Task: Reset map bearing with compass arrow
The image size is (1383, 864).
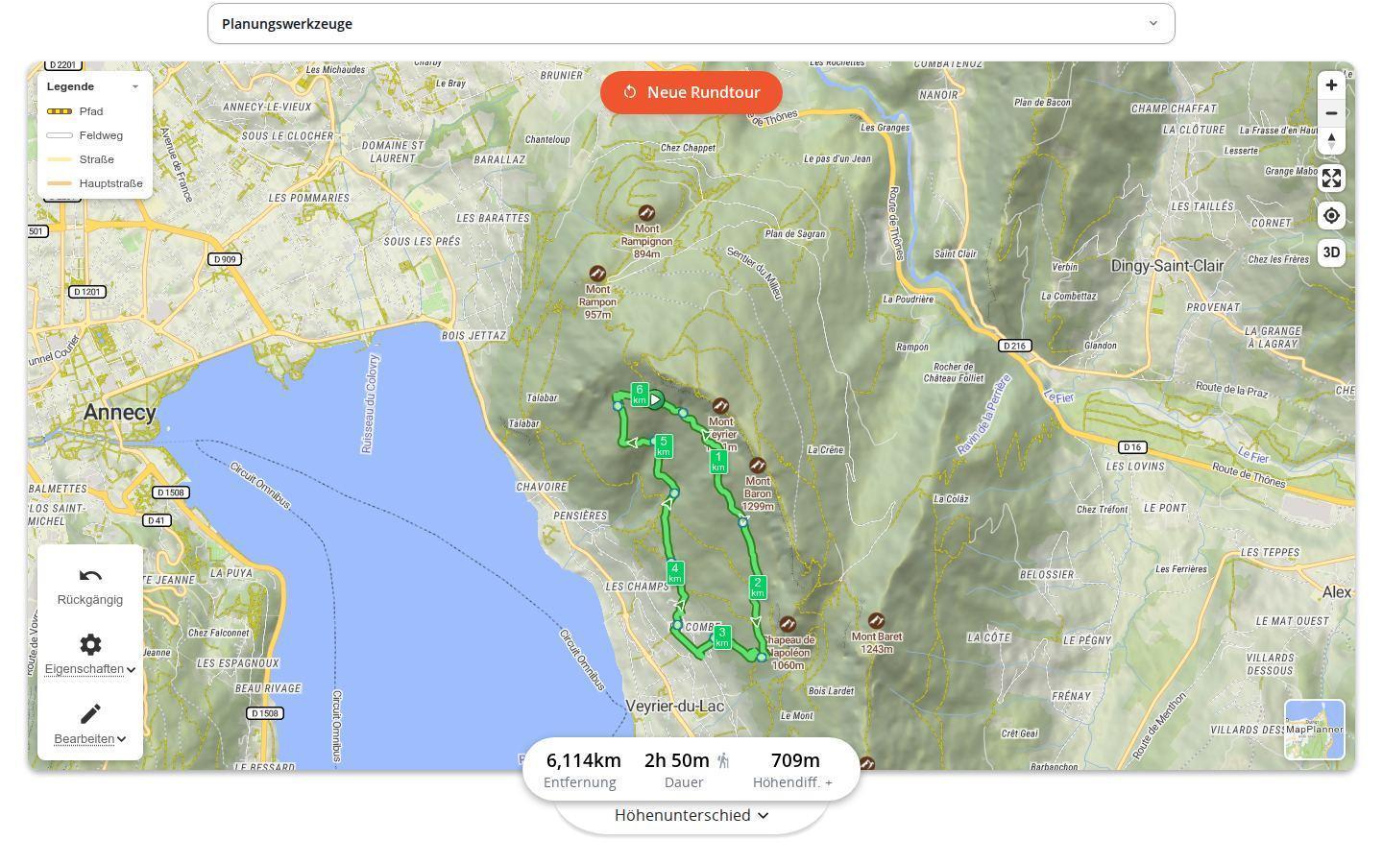Action: tap(1331, 141)
